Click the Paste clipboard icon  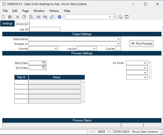(31, 17)
